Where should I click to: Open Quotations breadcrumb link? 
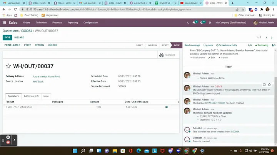pyautogui.click(x=11, y=31)
